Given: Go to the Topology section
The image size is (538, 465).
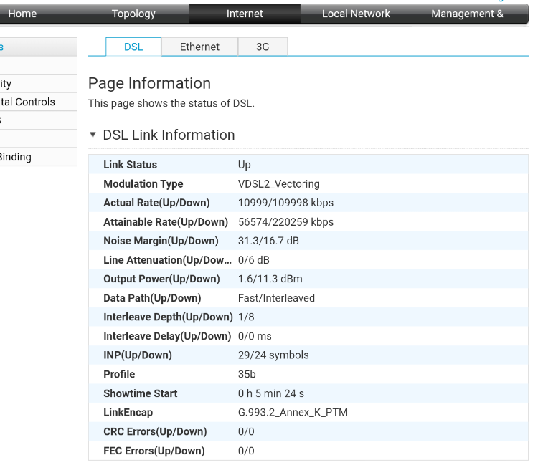Looking at the screenshot, I should coord(133,14).
